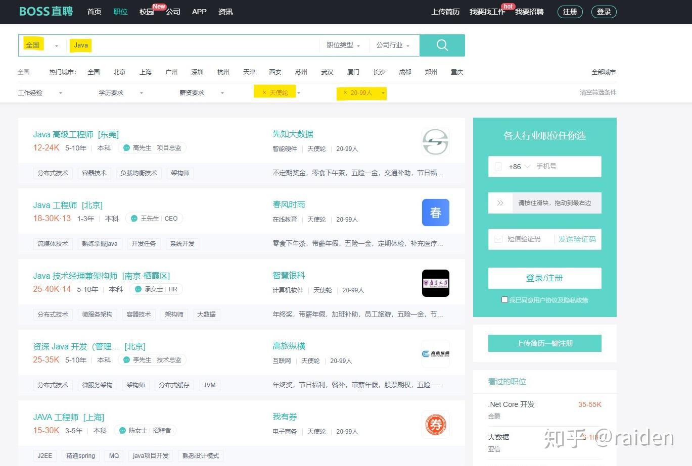Open the 学历要求 filter dropdown
The height and width of the screenshot is (466, 692).
click(121, 93)
